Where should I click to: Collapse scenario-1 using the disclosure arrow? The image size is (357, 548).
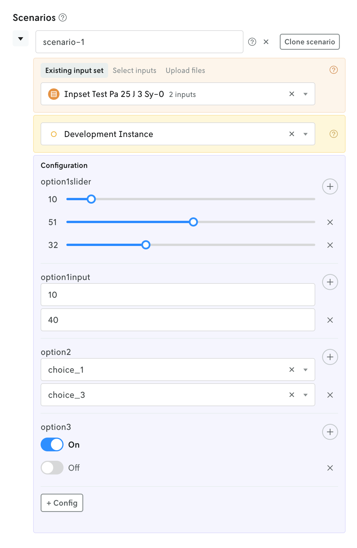[x=21, y=39]
